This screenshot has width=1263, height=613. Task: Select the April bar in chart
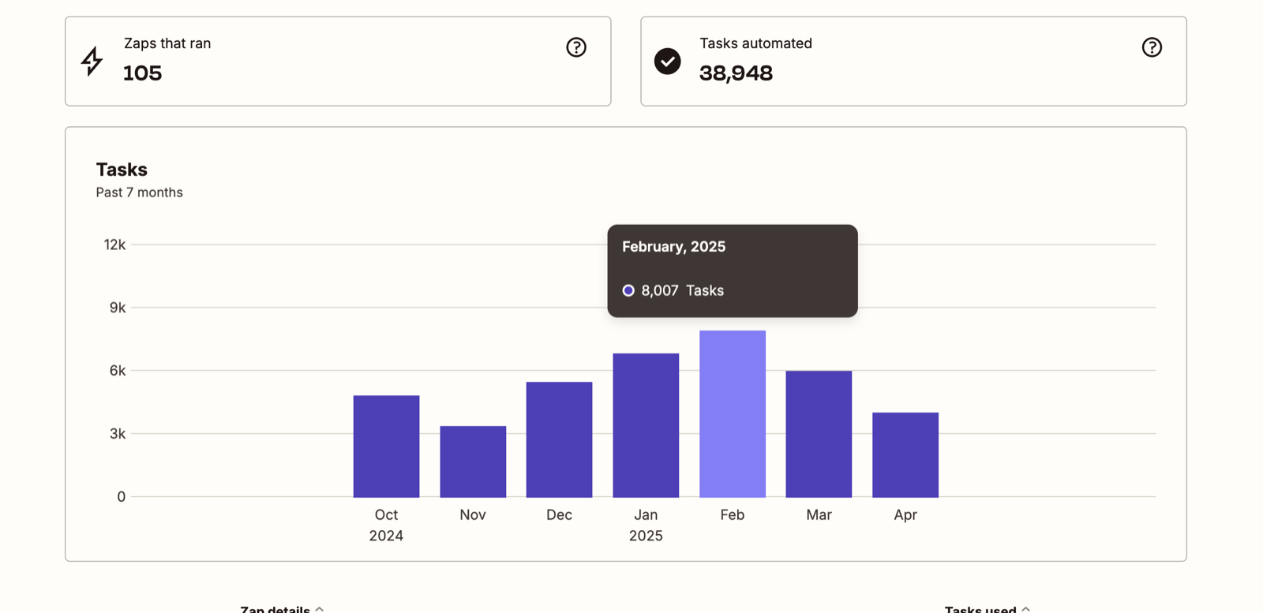pyautogui.click(x=905, y=454)
